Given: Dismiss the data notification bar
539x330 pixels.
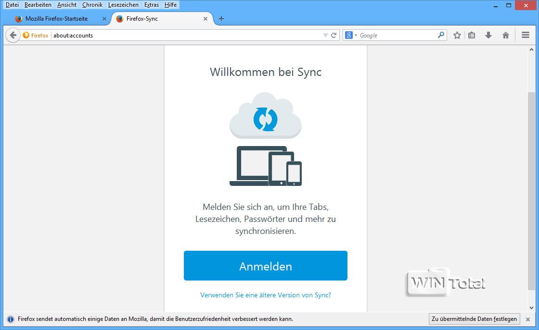Looking at the screenshot, I should pos(528,319).
